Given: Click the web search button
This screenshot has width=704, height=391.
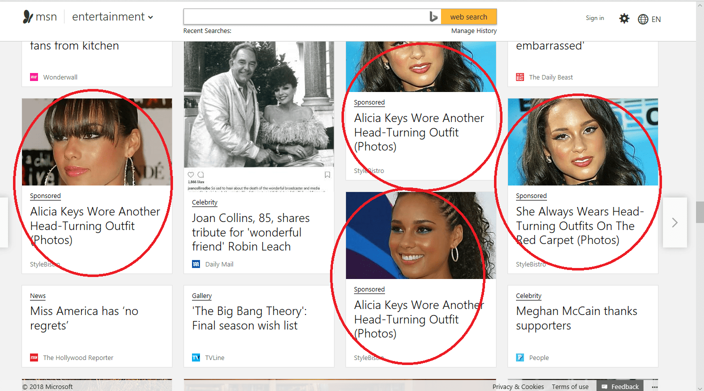Looking at the screenshot, I should pyautogui.click(x=468, y=16).
